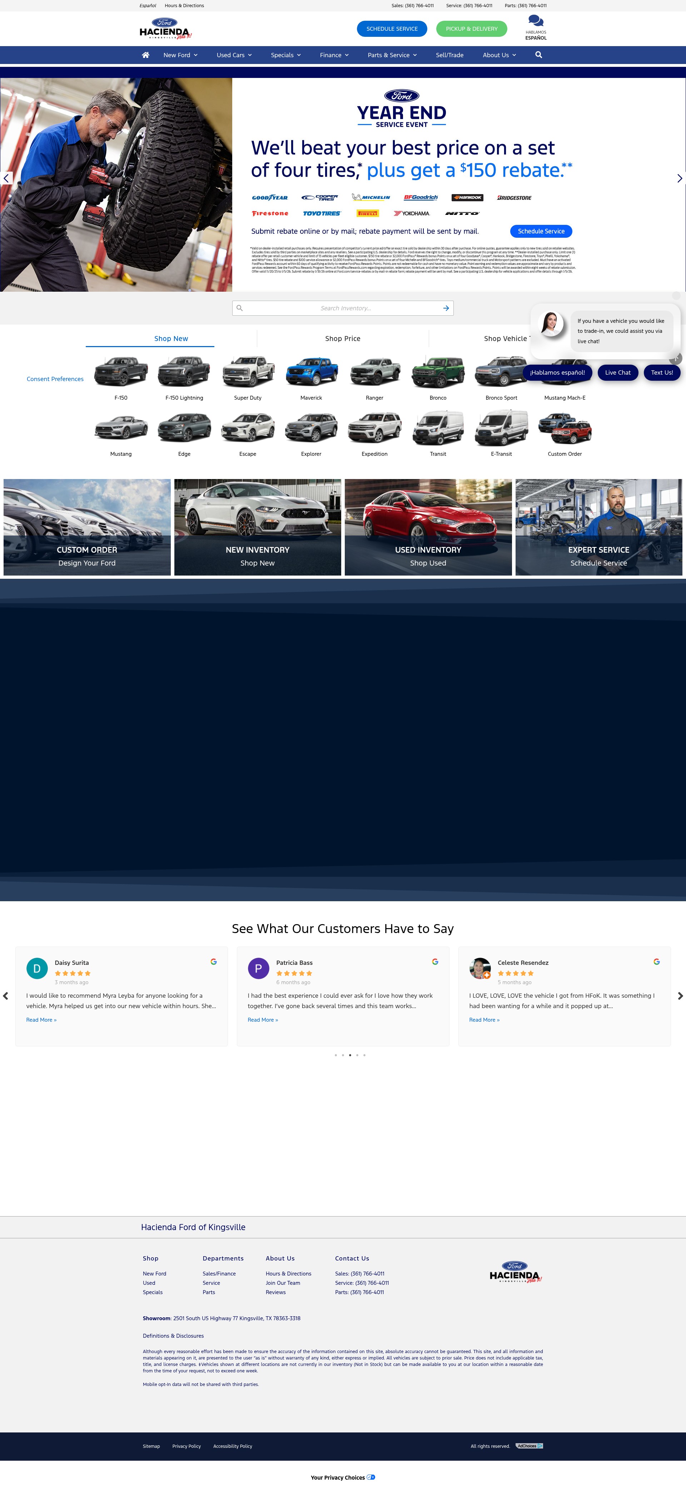Select the Edge vehicle image

(184, 428)
